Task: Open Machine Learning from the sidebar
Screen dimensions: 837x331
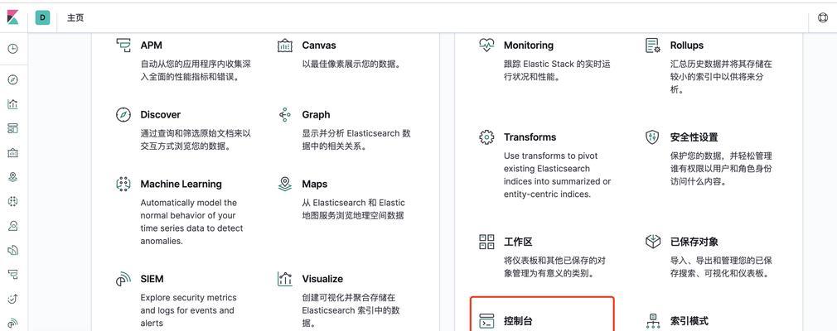Action: tap(12, 201)
